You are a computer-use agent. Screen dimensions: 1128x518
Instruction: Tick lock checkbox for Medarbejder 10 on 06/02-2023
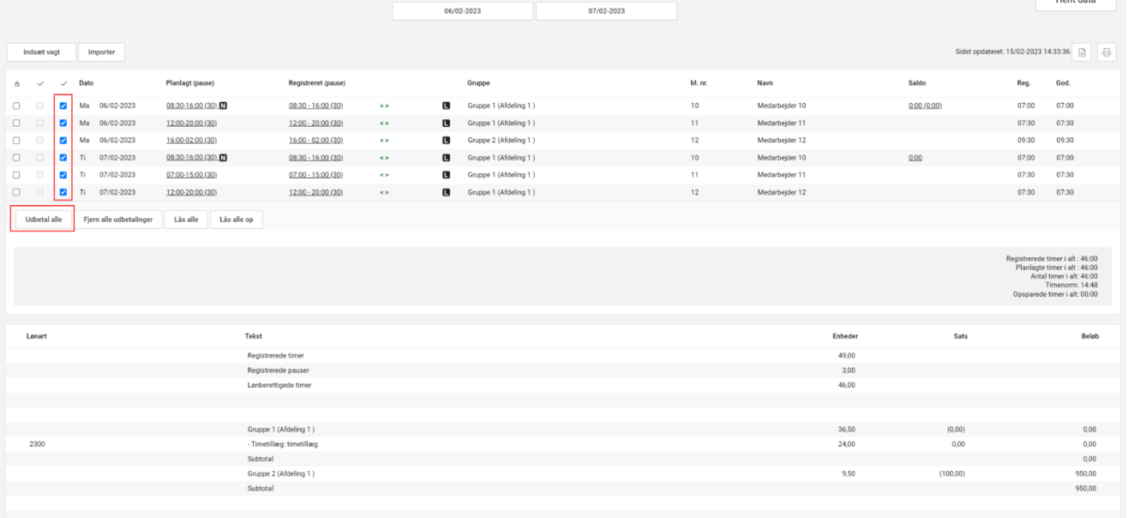[16, 106]
